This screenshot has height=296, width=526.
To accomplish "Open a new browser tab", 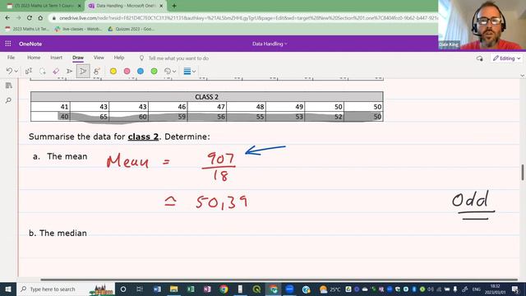I will tap(173, 6).
